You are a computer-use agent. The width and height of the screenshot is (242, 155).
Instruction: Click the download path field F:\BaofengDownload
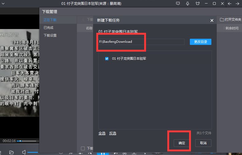(x=141, y=42)
